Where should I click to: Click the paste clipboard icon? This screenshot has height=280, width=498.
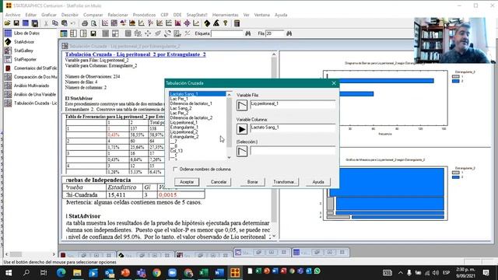[x=64, y=23]
